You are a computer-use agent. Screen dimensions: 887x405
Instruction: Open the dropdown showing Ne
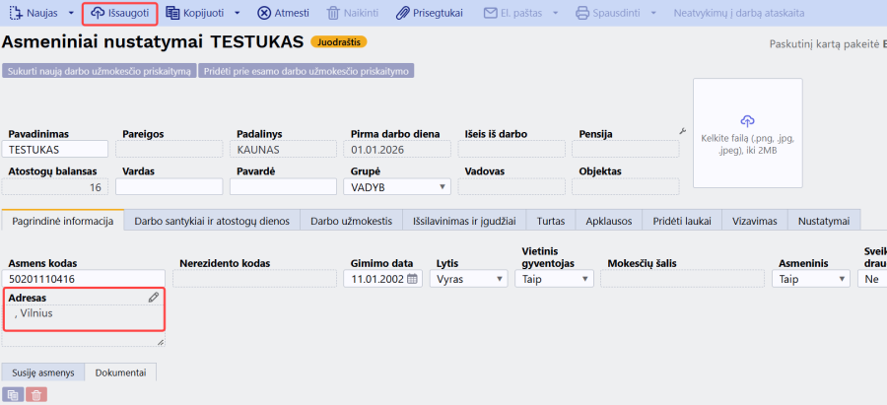pyautogui.click(x=872, y=279)
